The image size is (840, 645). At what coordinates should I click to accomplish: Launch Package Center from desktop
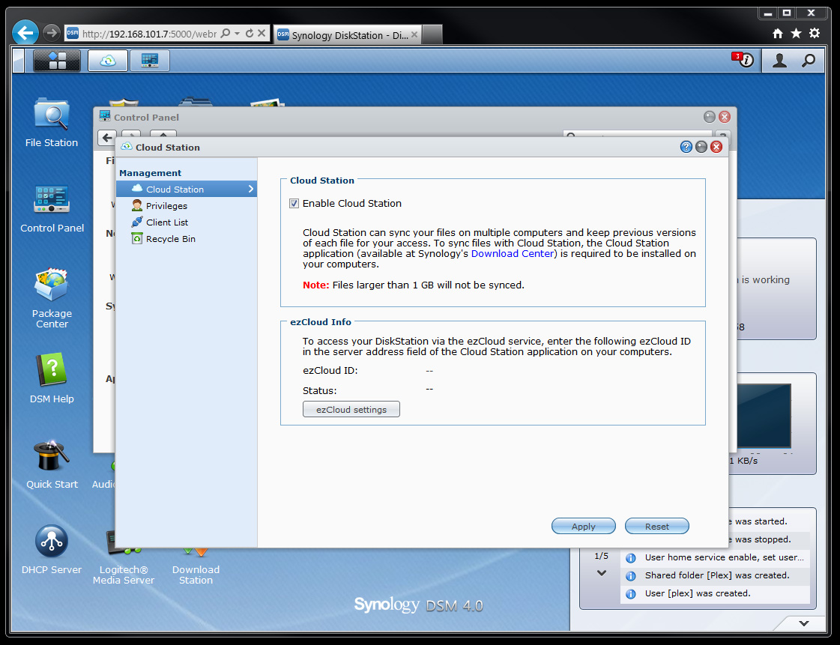tap(52, 298)
